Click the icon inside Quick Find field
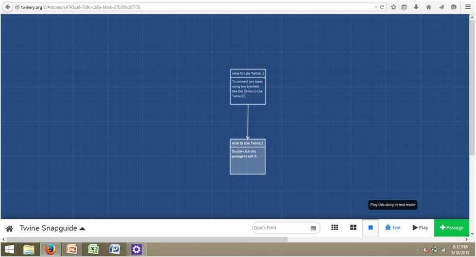This screenshot has height=257, width=476. (x=313, y=228)
